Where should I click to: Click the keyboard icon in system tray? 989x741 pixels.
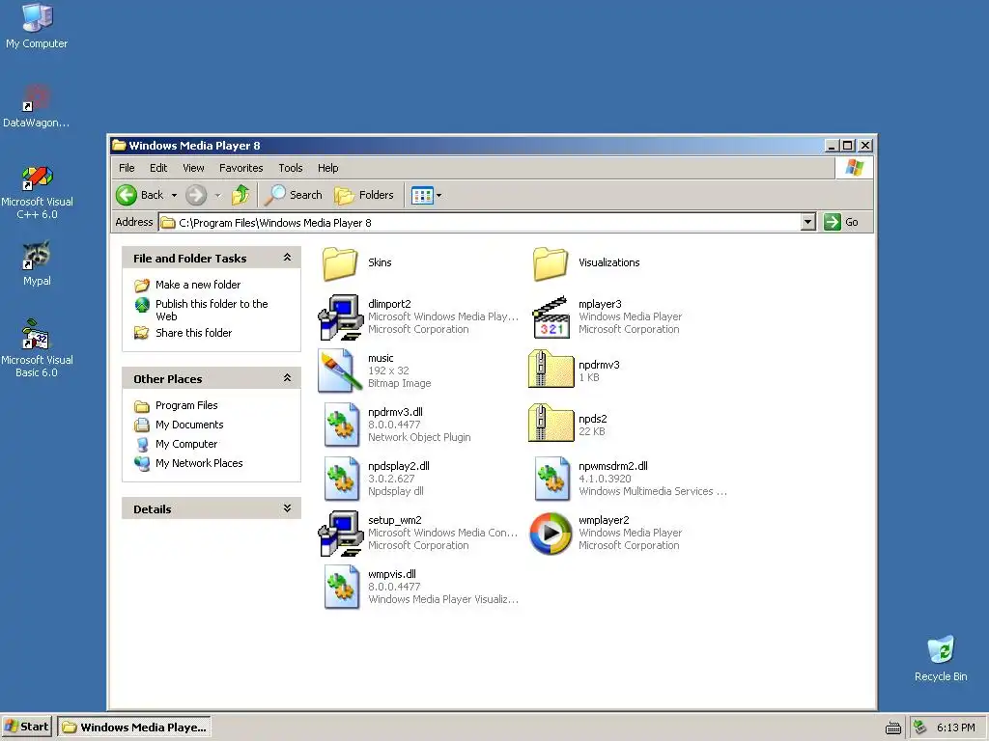coord(893,727)
